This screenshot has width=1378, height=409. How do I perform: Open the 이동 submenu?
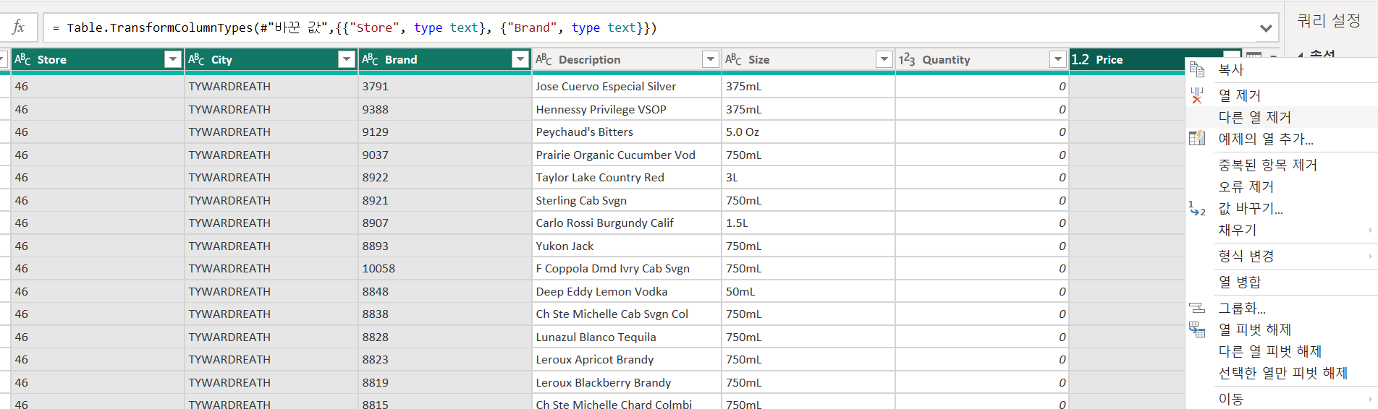click(x=1282, y=399)
